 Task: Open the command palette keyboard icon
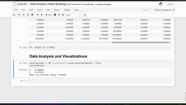click(x=85, y=15)
